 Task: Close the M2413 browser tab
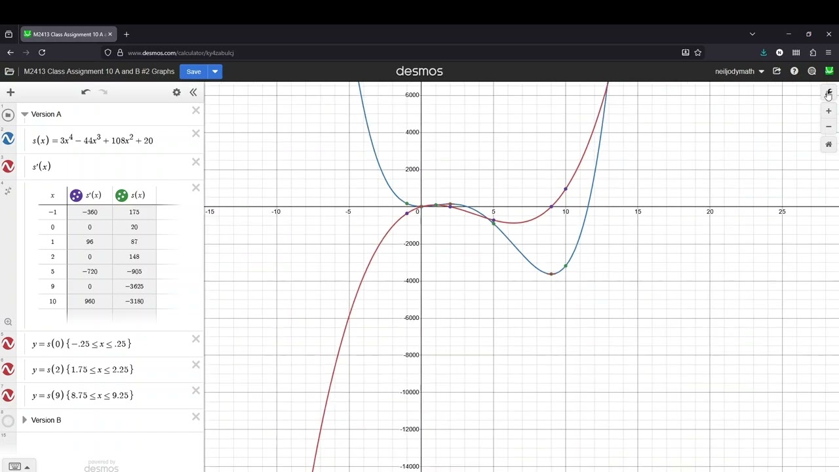tap(110, 34)
